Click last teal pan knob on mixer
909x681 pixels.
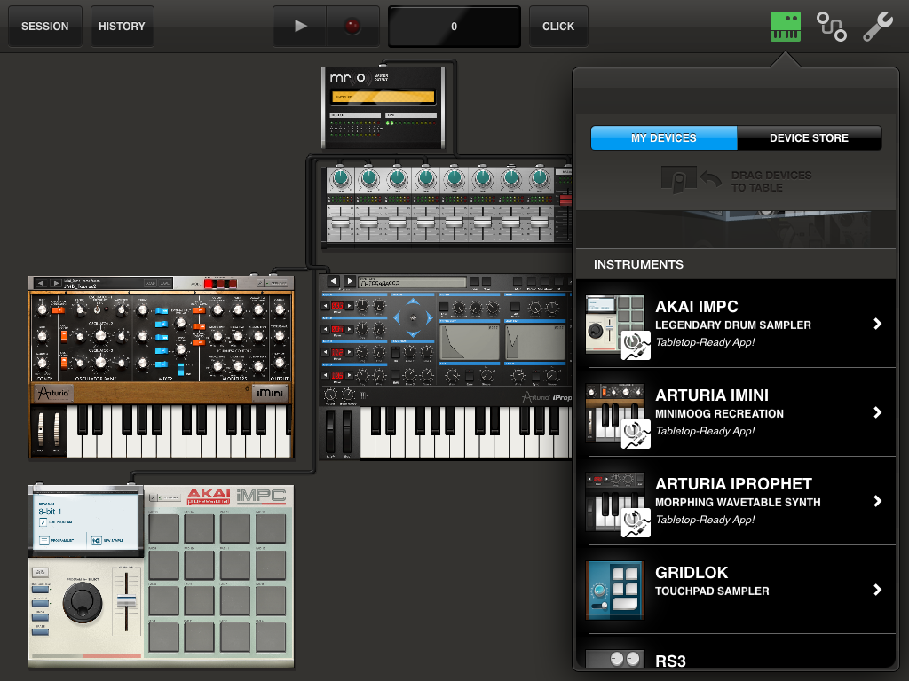click(540, 179)
